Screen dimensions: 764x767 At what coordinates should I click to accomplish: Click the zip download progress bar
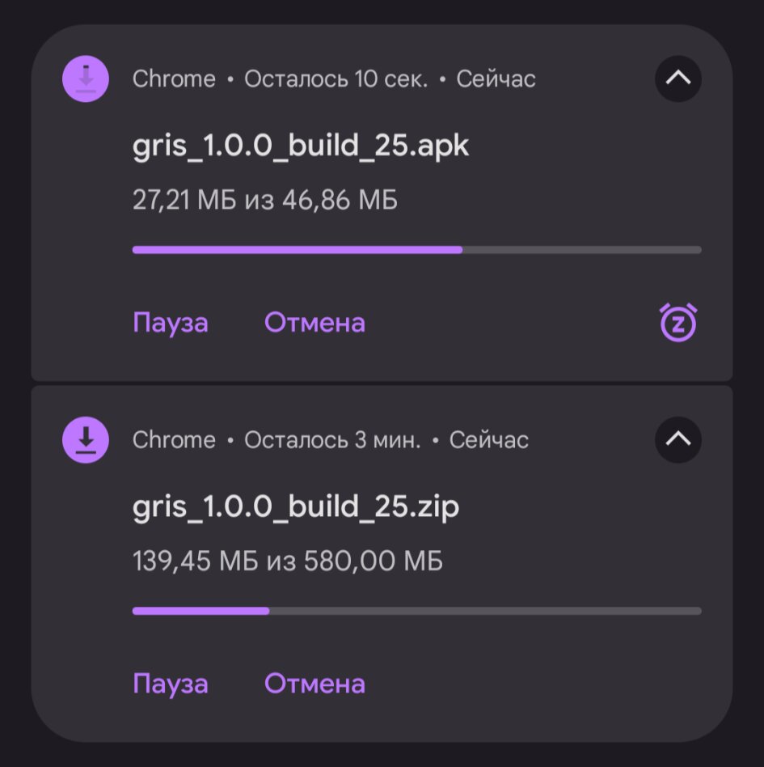click(417, 611)
